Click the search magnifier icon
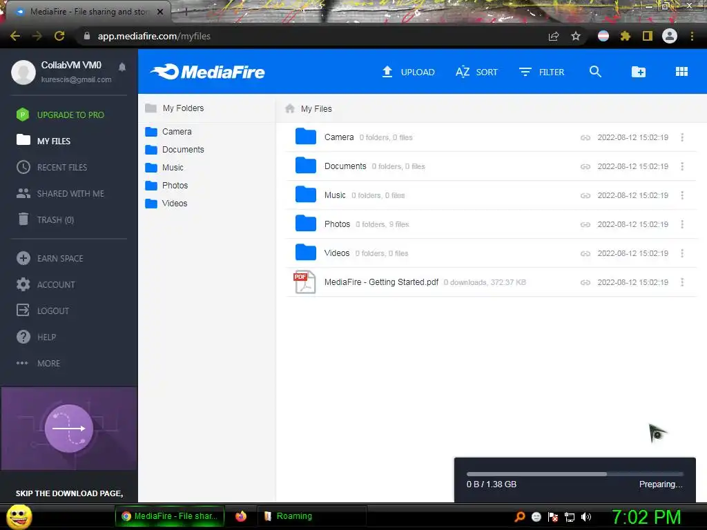This screenshot has width=707, height=530. coord(595,72)
